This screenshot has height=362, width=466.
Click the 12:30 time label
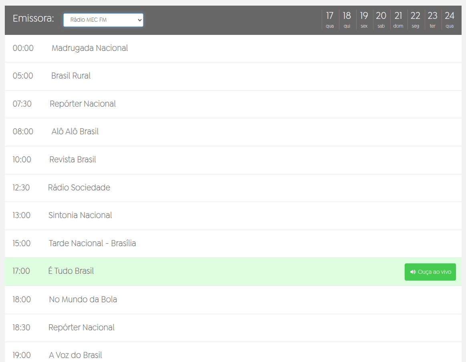point(21,187)
